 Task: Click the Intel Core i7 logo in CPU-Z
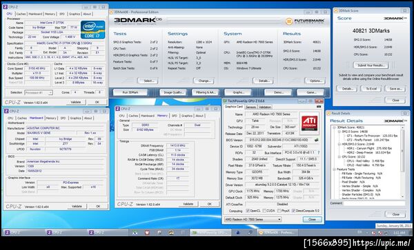(x=92, y=30)
